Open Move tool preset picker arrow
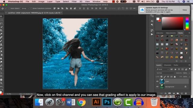193x108 pixels. (x=6, y=9)
